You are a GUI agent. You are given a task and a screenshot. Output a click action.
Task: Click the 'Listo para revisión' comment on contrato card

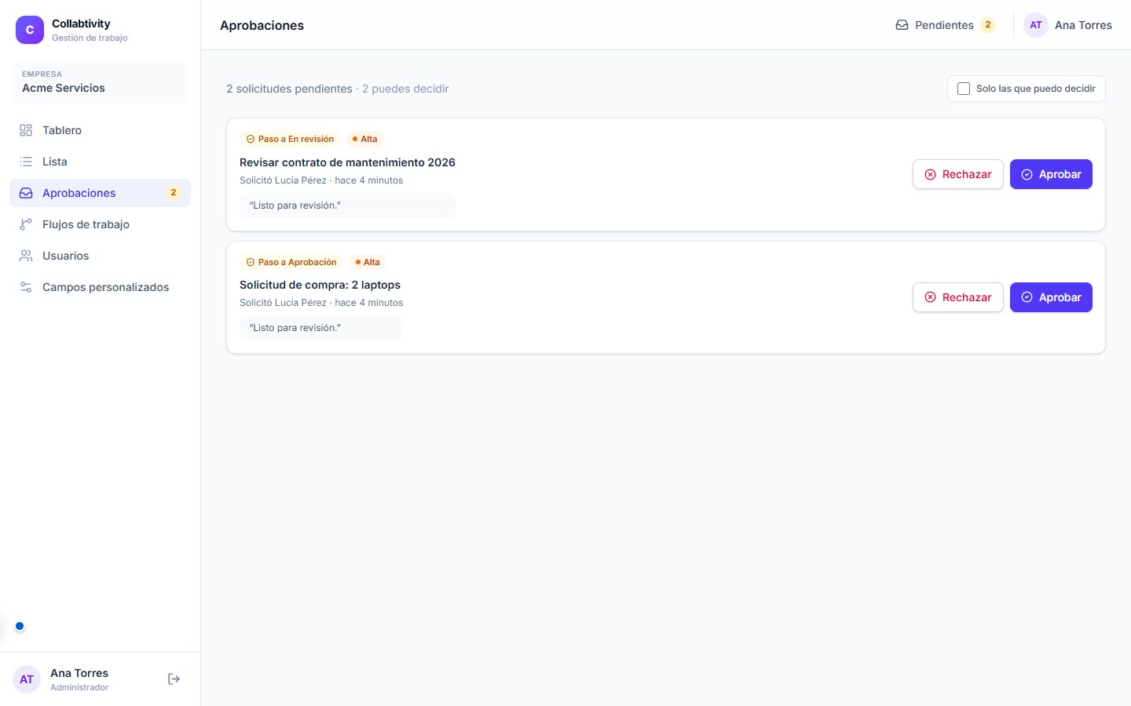(x=347, y=206)
